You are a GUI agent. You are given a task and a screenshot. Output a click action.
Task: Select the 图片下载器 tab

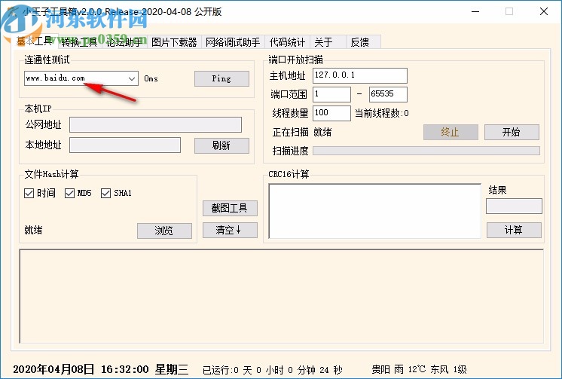tap(174, 42)
